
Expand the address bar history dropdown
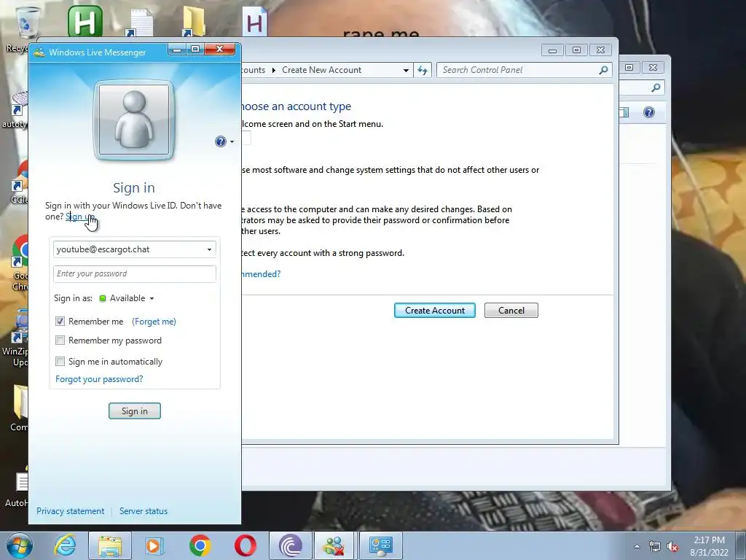pyautogui.click(x=406, y=70)
